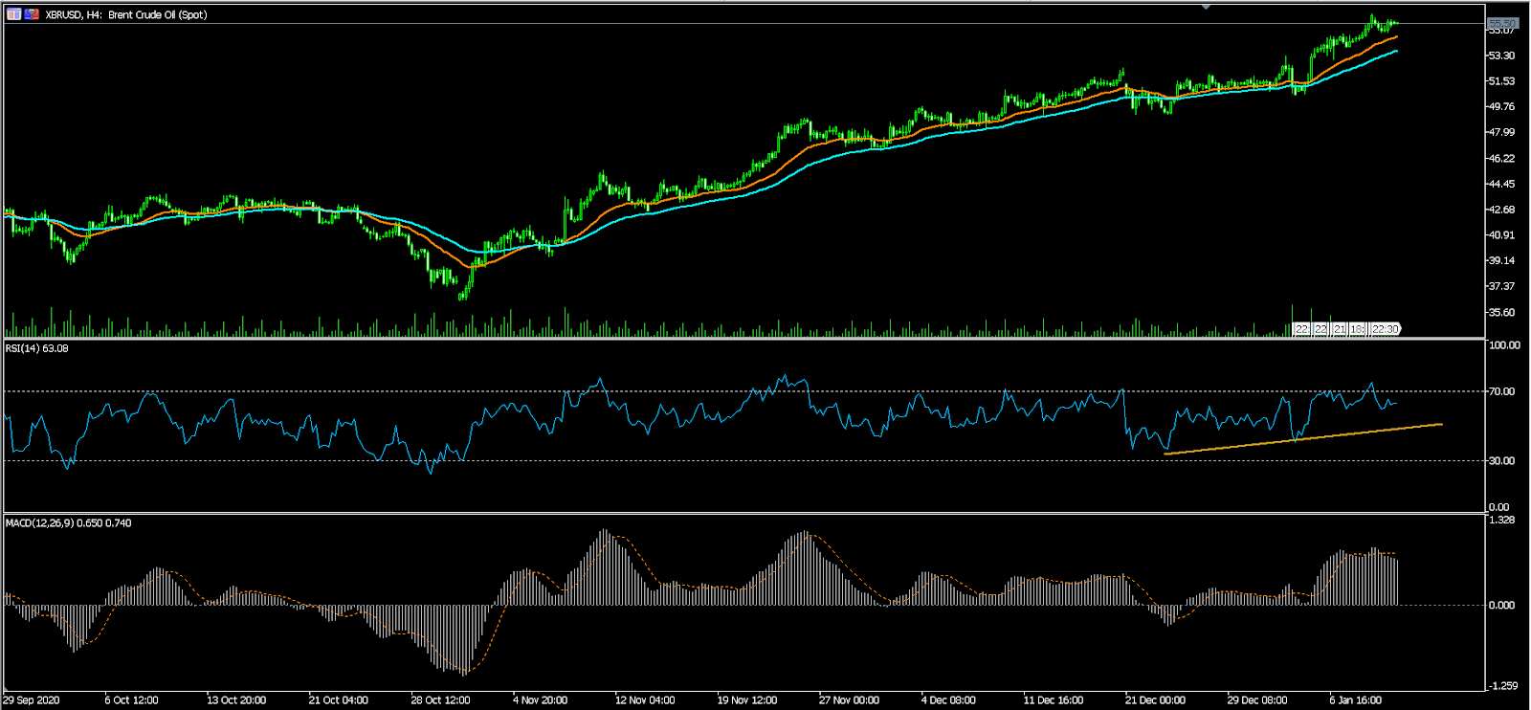Click the 6 Oct 12:00 time label
This screenshot has height=710, width=1531.
[132, 700]
